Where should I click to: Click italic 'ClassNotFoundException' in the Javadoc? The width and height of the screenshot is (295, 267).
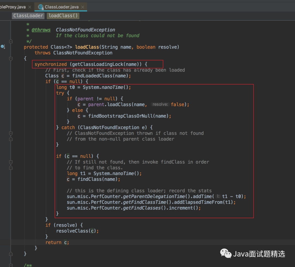pyautogui.click(x=85, y=30)
